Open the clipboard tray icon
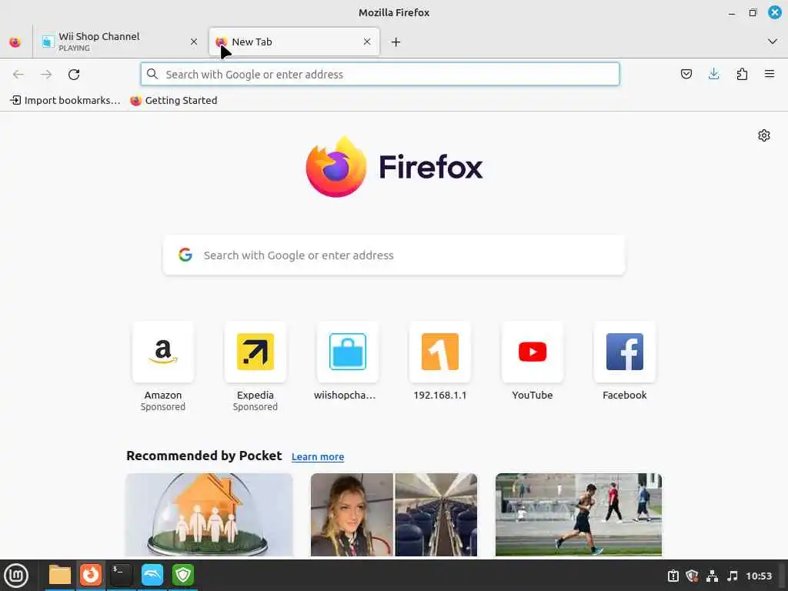Viewport: 788px width, 591px height. click(x=673, y=576)
